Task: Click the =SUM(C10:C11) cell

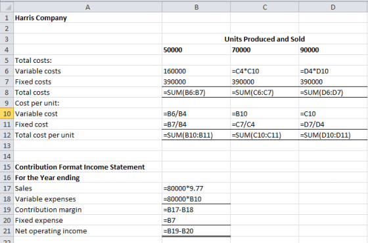Action: (x=264, y=135)
